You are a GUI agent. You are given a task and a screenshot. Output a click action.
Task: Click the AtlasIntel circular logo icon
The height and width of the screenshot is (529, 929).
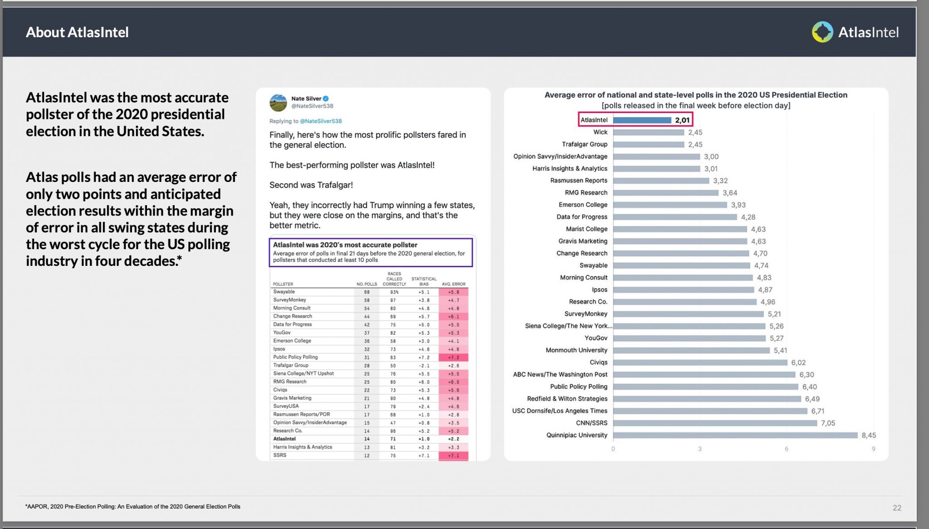(x=822, y=32)
